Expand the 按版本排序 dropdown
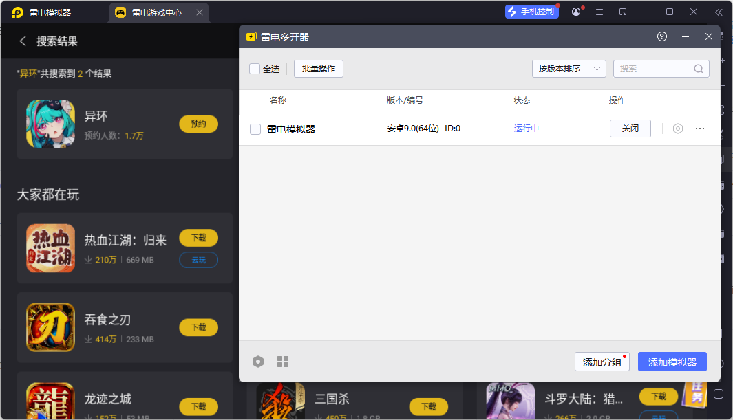Screen dimensions: 733x420 569,69
